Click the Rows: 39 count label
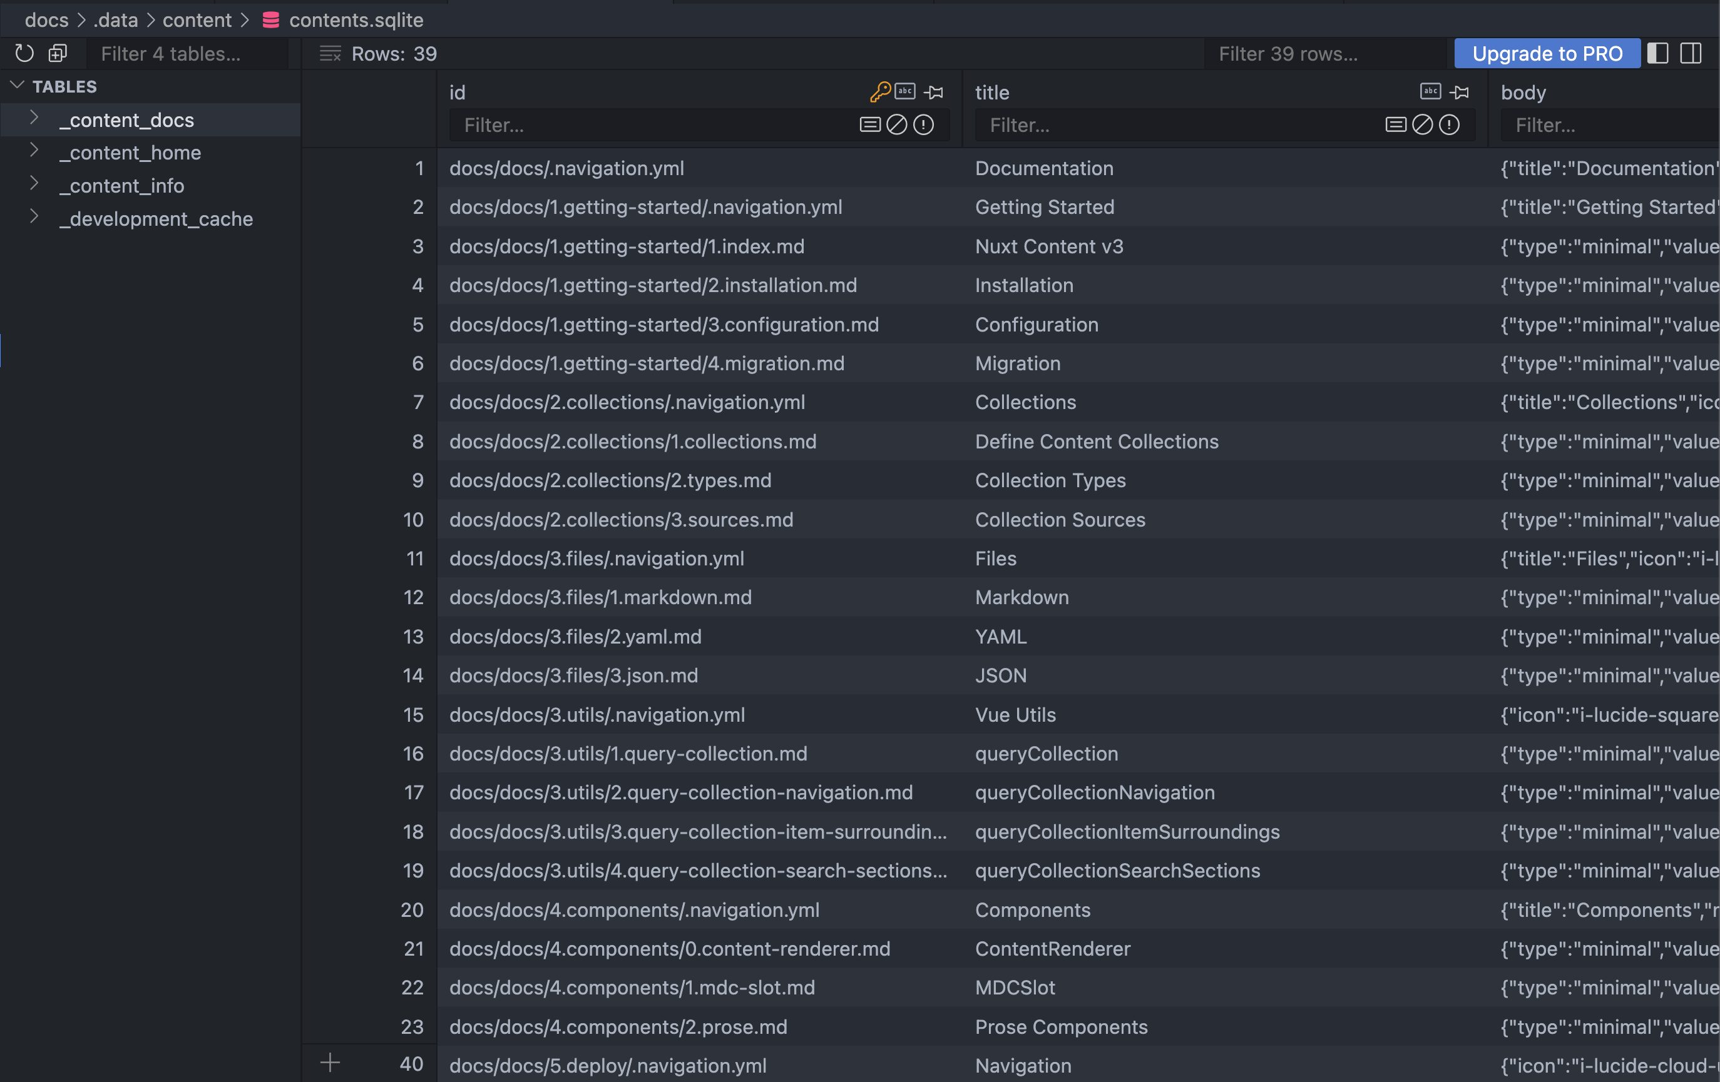Viewport: 1720px width, 1082px height. [x=394, y=54]
